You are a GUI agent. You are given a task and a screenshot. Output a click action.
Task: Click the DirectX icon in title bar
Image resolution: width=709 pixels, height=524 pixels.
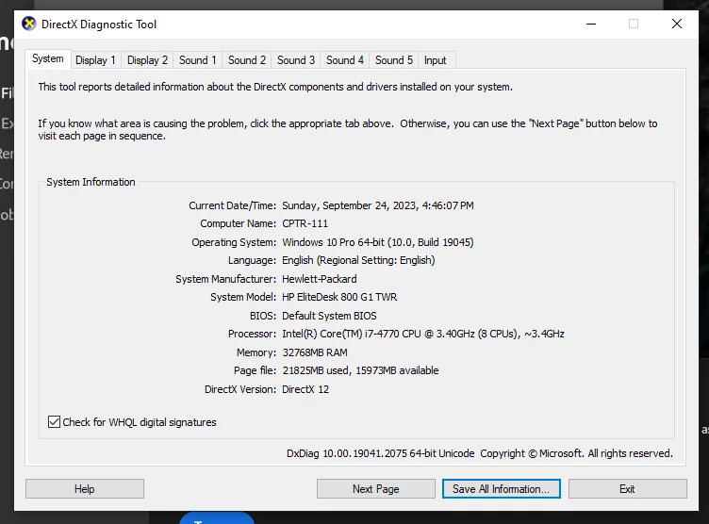click(29, 24)
